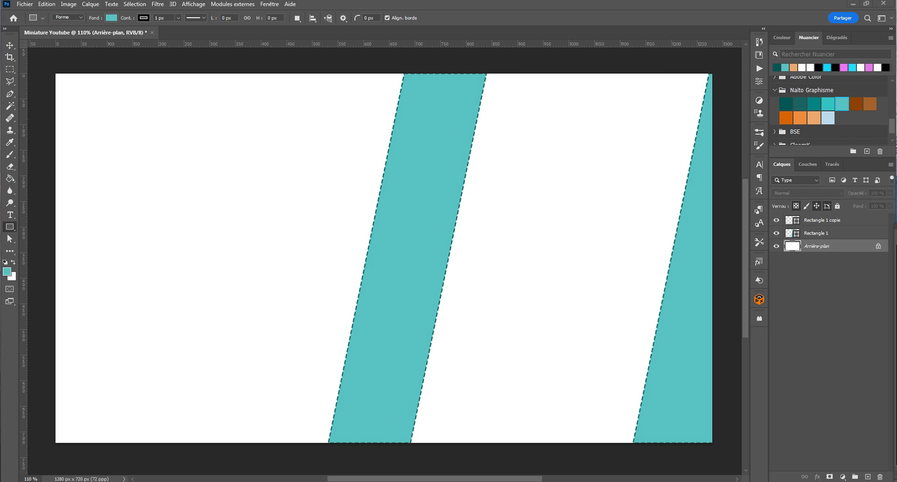Click the Partager button
Screen dimensions: 897x482
843,18
